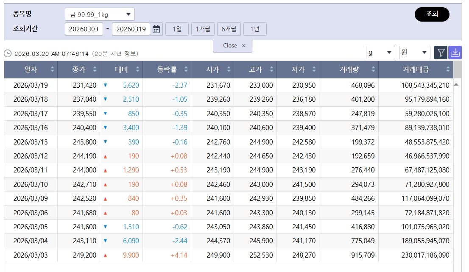Click the 2026/03/03 date cell

click(31, 255)
